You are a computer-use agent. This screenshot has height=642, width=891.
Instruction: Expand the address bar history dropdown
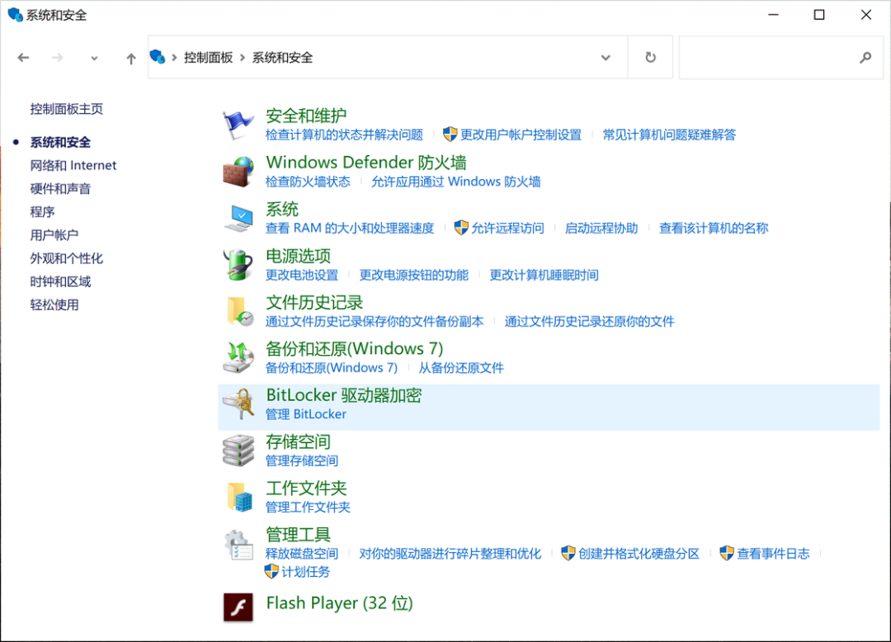tap(606, 58)
